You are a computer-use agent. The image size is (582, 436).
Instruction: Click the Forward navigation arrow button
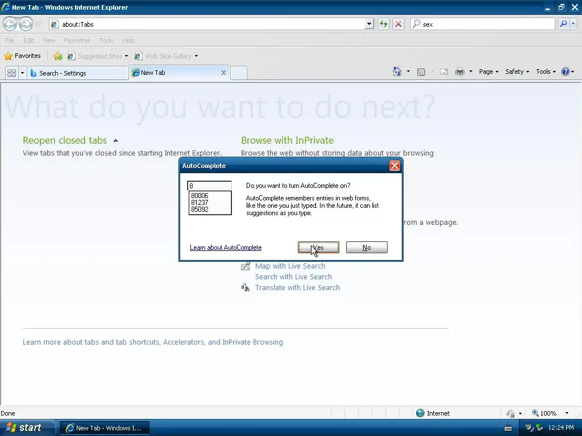[26, 24]
